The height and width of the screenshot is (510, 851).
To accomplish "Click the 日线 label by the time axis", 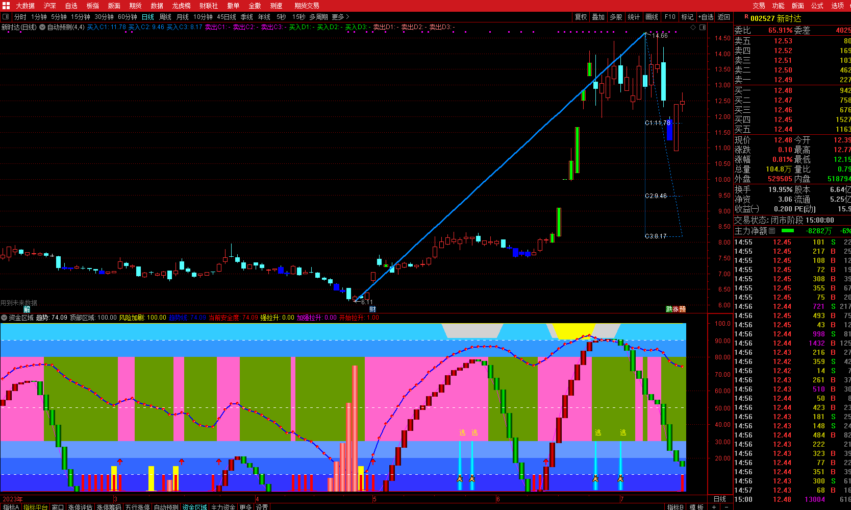I will point(720,499).
